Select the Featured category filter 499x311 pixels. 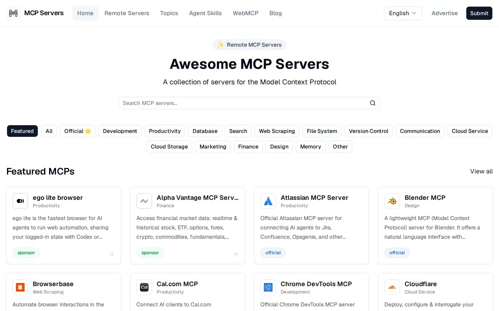[x=22, y=131]
